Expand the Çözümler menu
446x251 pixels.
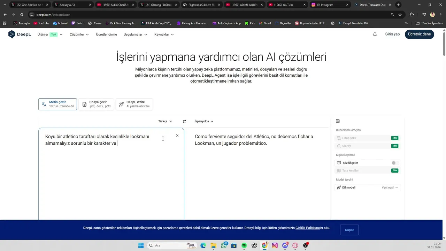pos(79,35)
